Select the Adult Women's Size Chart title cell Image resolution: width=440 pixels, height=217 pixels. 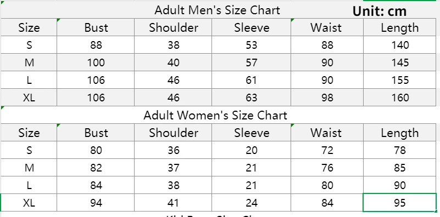pyautogui.click(x=215, y=116)
